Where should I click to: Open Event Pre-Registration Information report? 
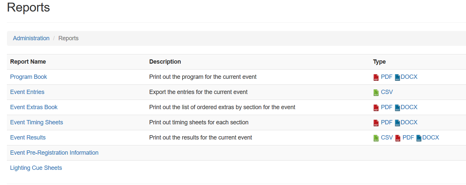[54, 153]
